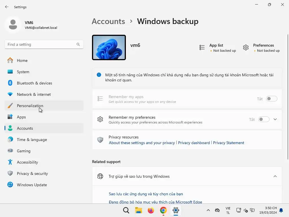The image size is (289, 217).
Task: Toggle the Remember my apps switch
Action: click(x=272, y=99)
